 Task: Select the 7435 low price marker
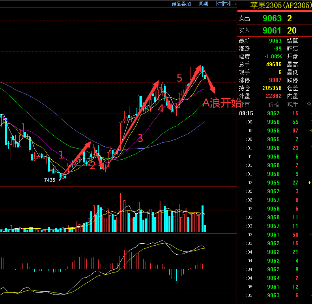coord(50,180)
